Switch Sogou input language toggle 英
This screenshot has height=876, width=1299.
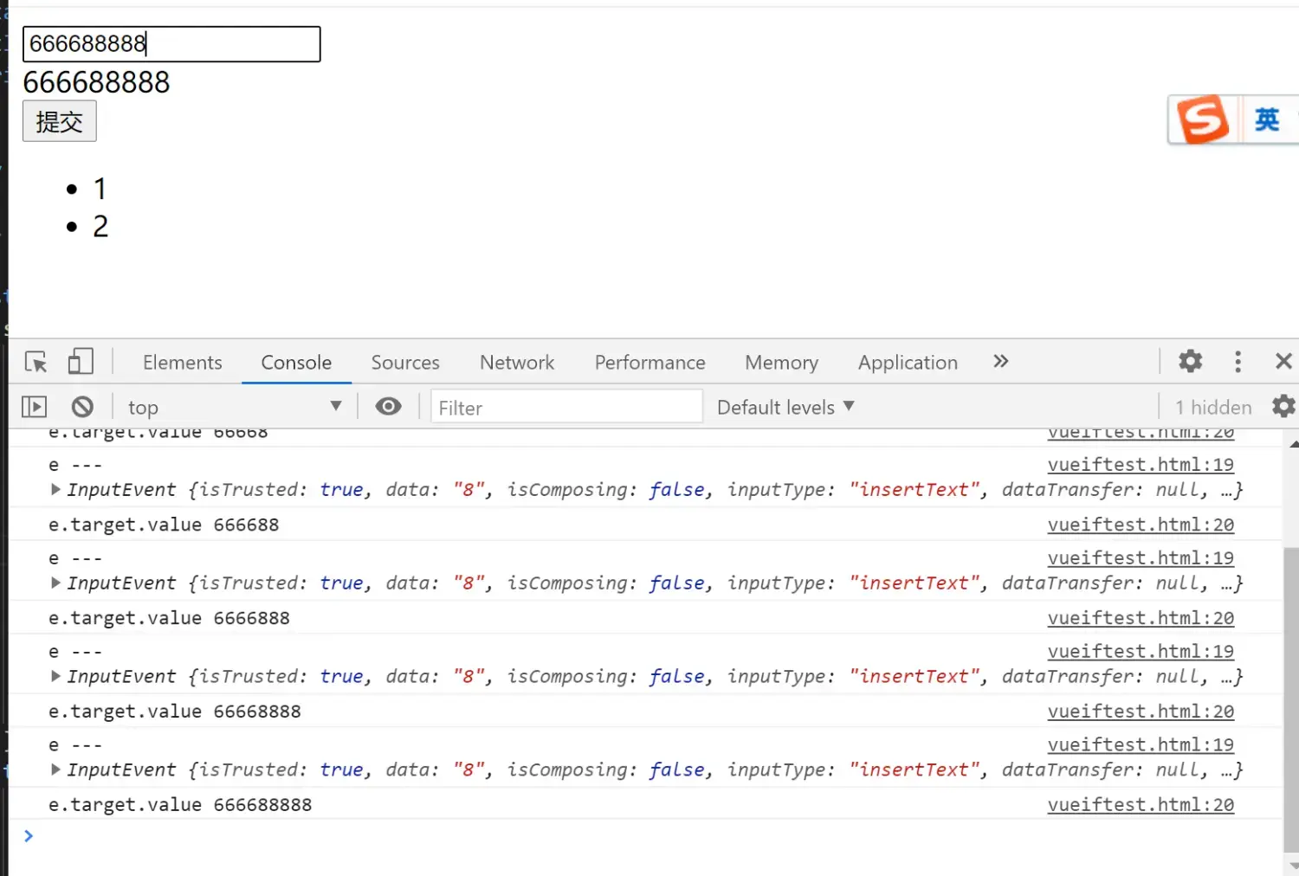click(x=1267, y=119)
